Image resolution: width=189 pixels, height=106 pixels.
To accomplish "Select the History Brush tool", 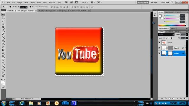I will pyautogui.click(x=3, y=44).
